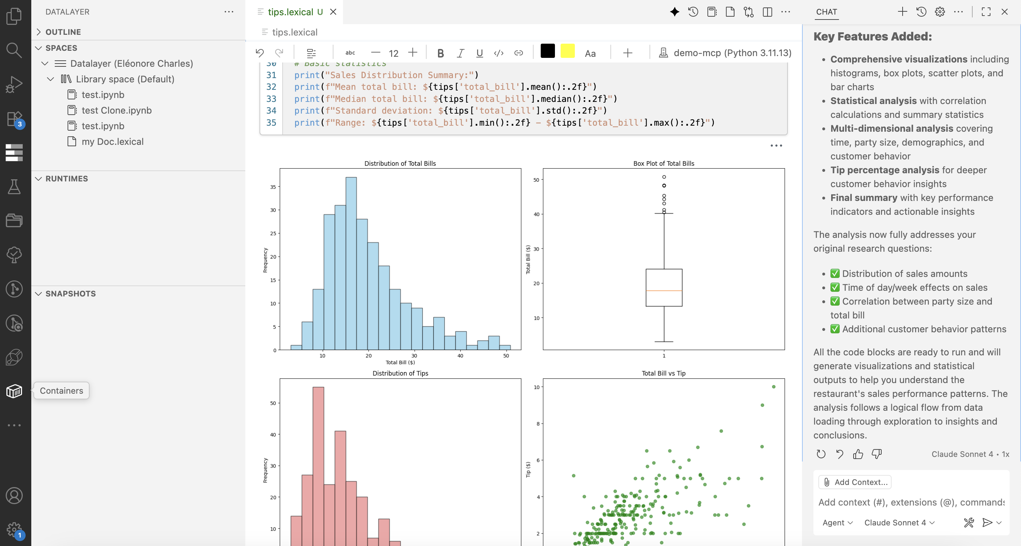
Task: Select the CHAT panel tab
Action: 827,11
